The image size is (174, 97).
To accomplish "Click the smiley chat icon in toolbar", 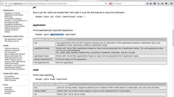I will (x=166, y=4).
